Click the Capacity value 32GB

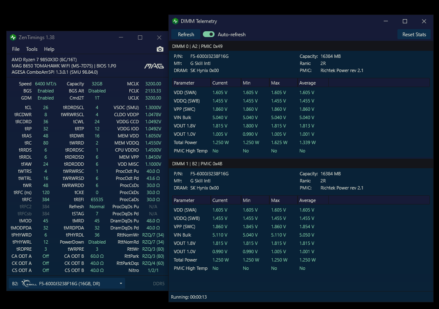97,84
